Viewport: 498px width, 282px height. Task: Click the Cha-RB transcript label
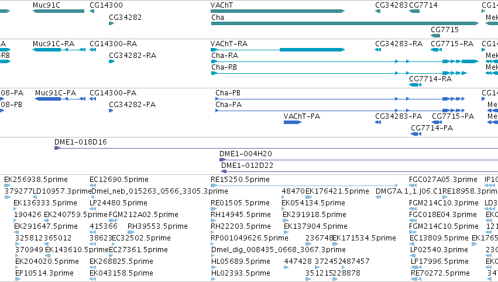tap(224, 67)
